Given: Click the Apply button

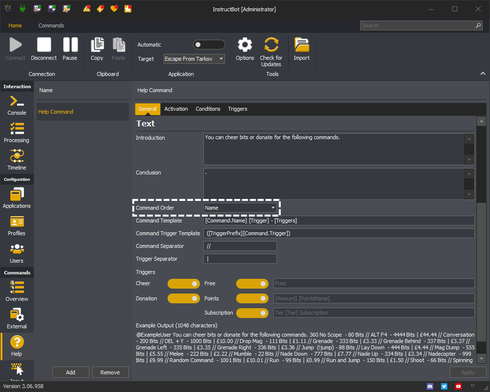Looking at the screenshot, I should pos(468,372).
